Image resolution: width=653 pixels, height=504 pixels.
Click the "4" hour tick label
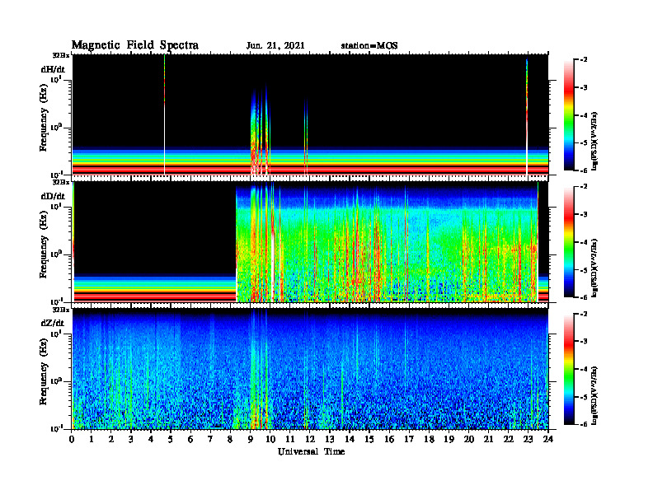coord(151,440)
